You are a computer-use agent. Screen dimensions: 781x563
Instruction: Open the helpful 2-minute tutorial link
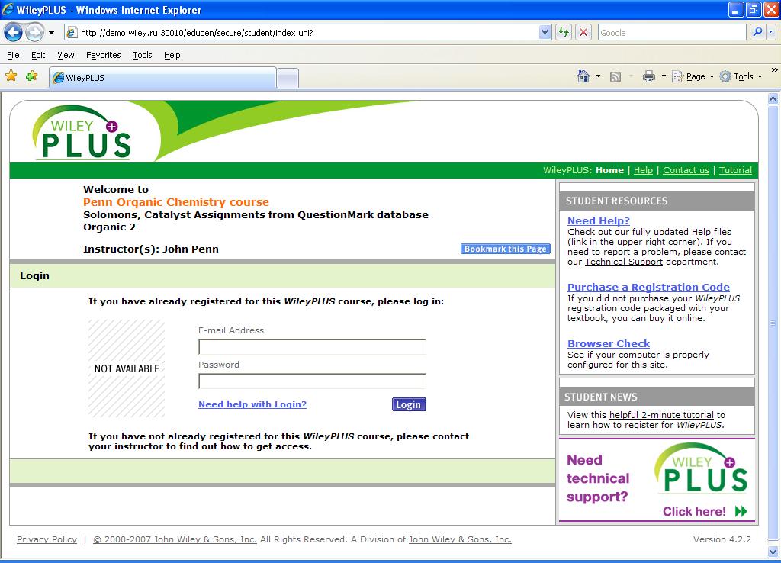[661, 415]
